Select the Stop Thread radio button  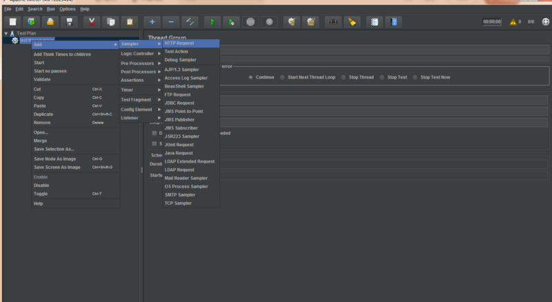coord(343,77)
